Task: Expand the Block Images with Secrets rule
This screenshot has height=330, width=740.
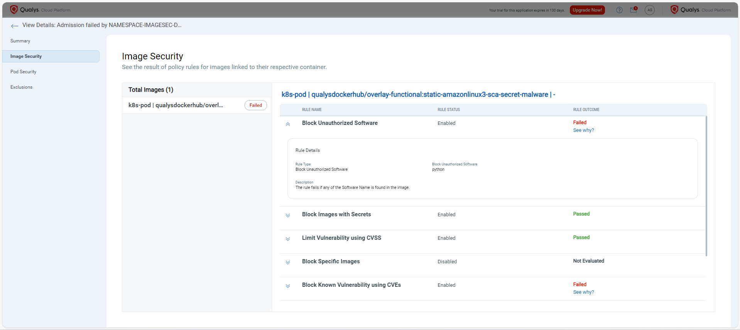Action: point(288,216)
